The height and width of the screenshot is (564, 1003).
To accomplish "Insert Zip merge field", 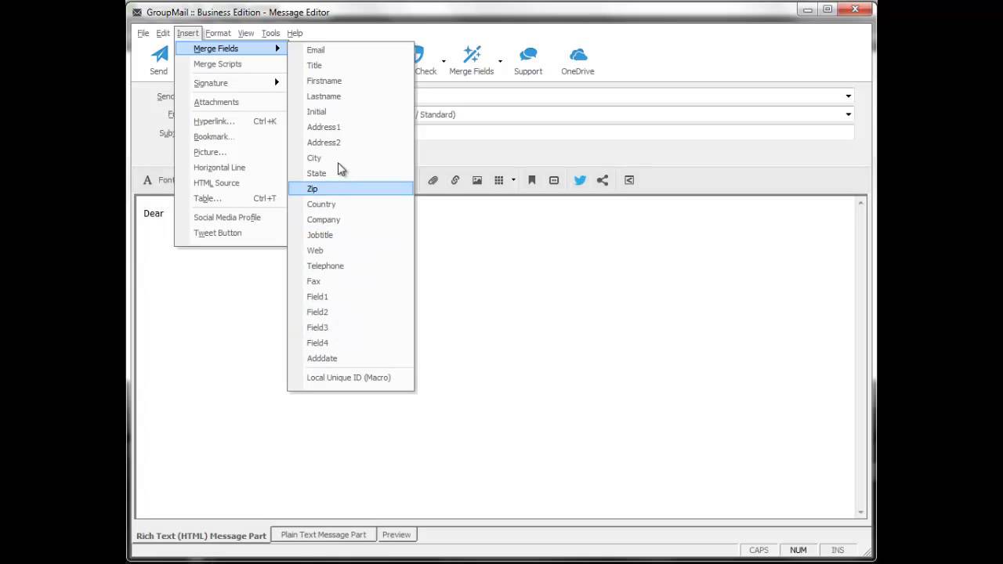I will (x=350, y=189).
